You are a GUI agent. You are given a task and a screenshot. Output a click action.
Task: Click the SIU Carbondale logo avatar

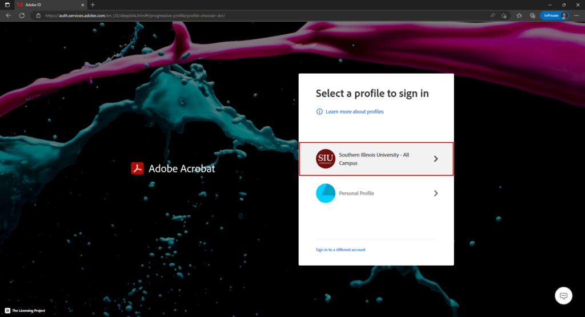(x=325, y=159)
